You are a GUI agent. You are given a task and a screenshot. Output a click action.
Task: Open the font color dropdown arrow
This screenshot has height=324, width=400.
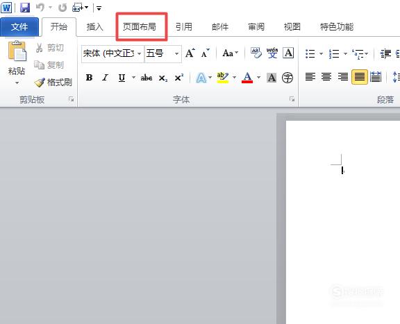click(x=258, y=77)
